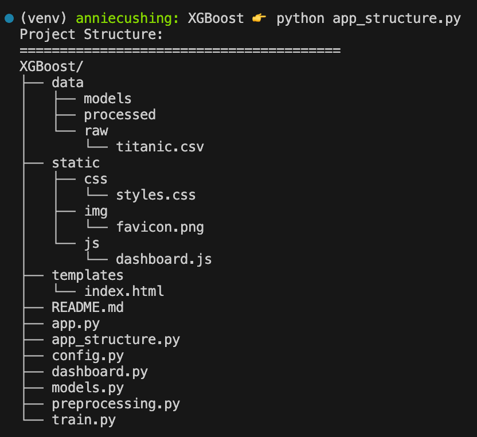Click the 'css' folder entry

[96, 180]
